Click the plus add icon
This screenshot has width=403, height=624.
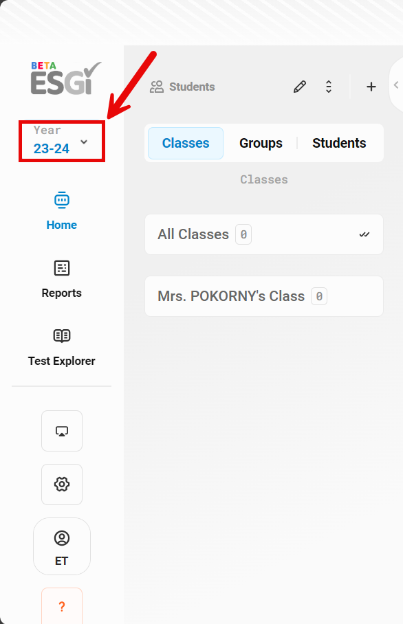[x=371, y=87]
